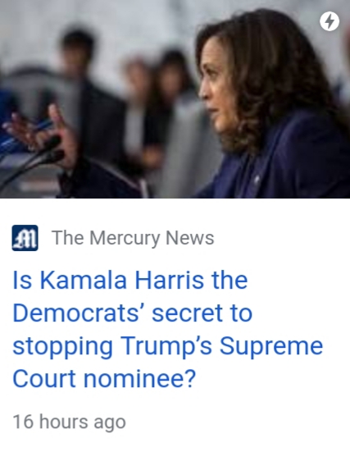Viewport: 350px width, 452px height.
Task: Open the Kamala Harris Supreme Court headline
Action: (x=168, y=329)
